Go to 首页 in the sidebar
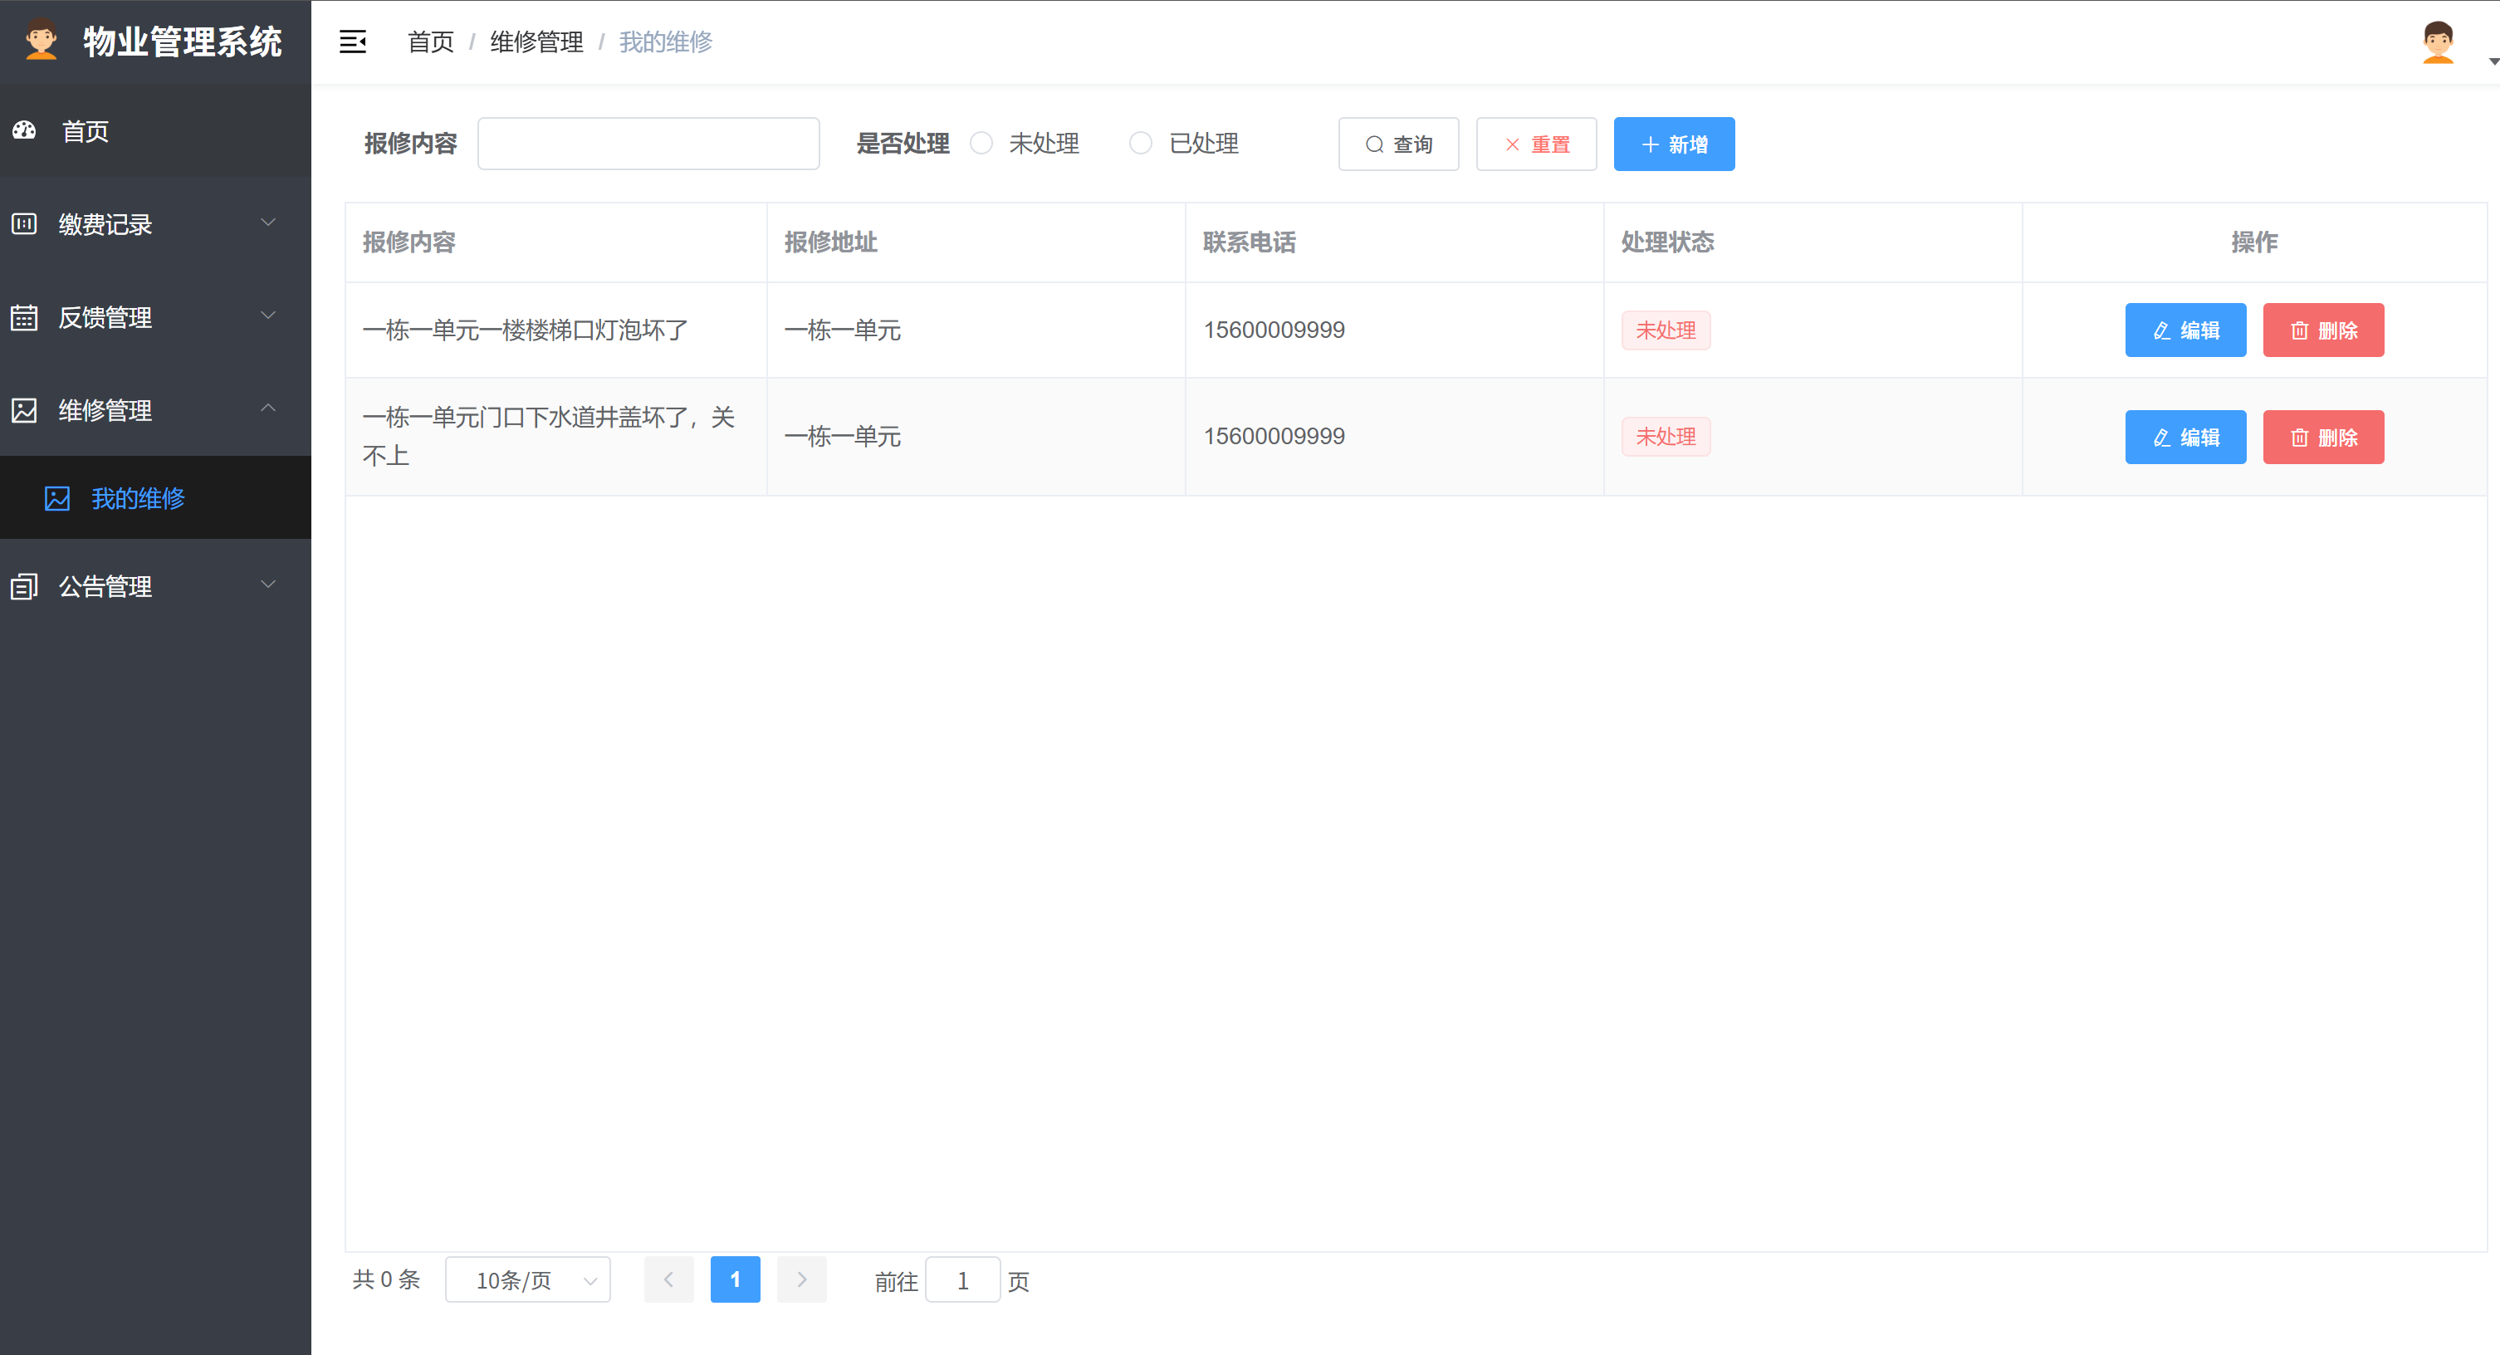This screenshot has width=2500, height=1355. (155, 131)
